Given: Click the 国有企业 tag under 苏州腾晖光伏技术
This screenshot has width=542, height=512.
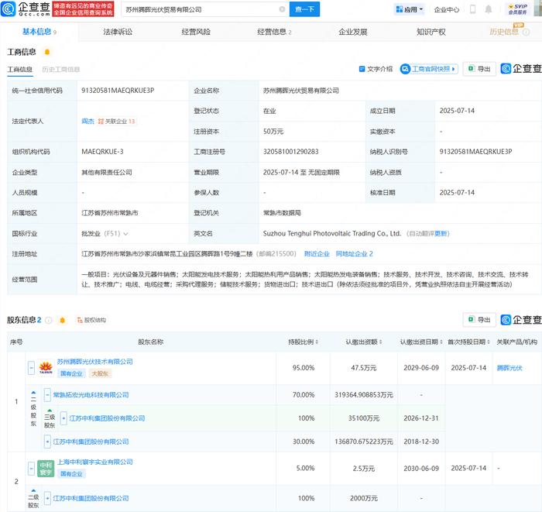Looking at the screenshot, I should tap(71, 373).
